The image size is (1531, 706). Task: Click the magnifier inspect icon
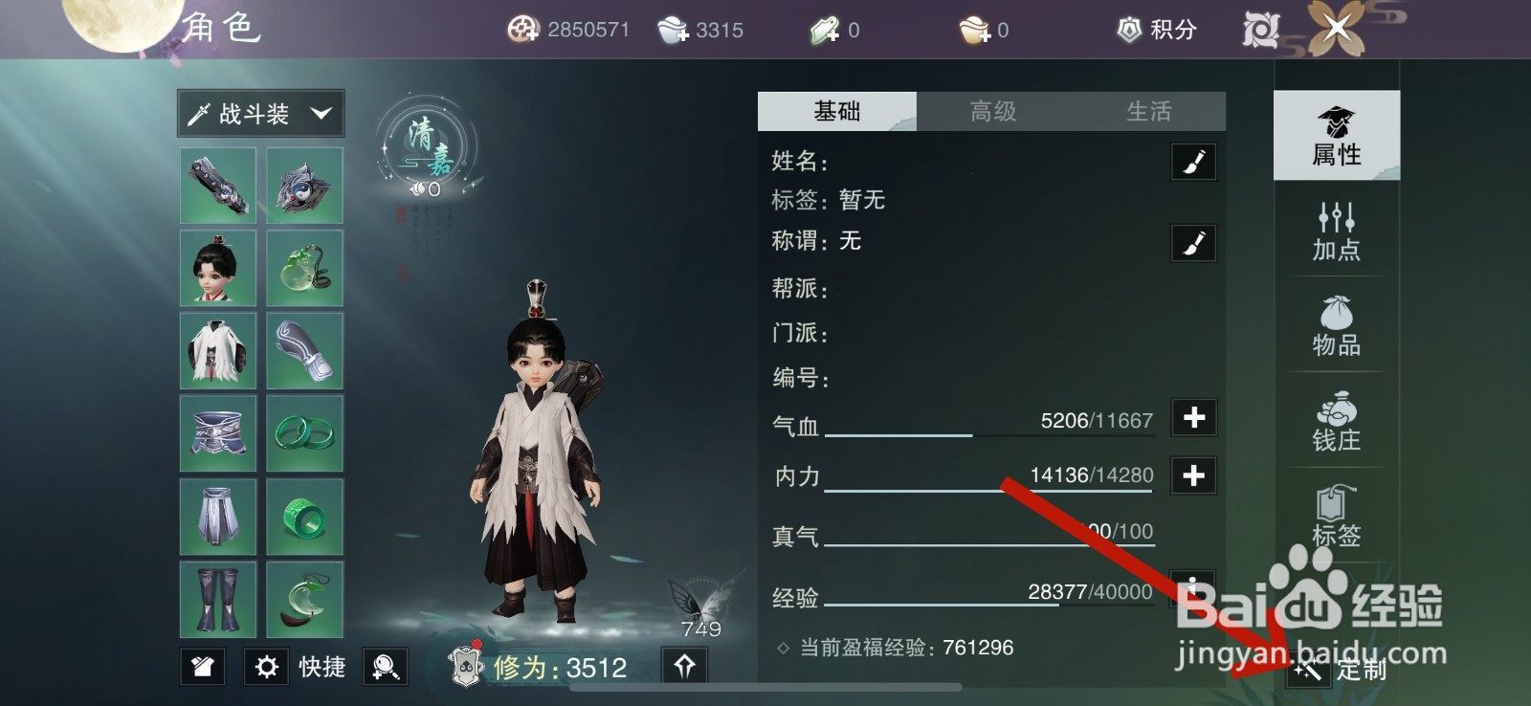[386, 667]
